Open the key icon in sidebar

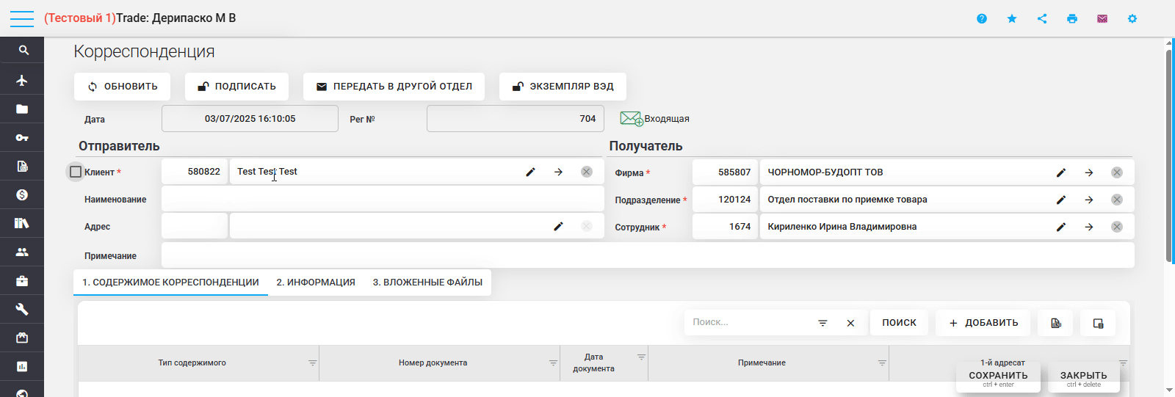(22, 137)
